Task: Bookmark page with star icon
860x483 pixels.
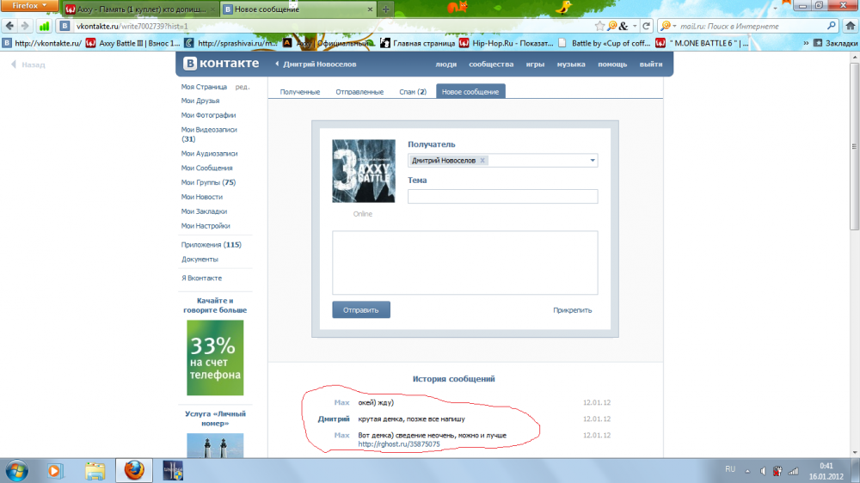Action: tap(599, 26)
